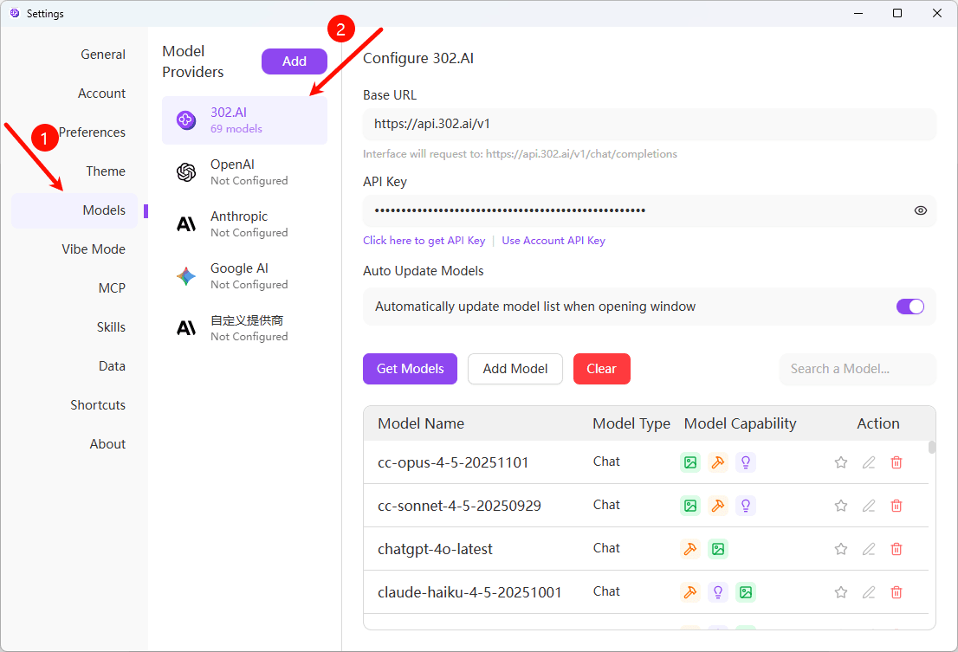Switch to the MCP settings section
Image resolution: width=958 pixels, height=652 pixels.
click(112, 288)
